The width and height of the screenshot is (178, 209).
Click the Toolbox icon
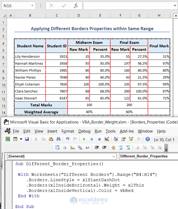pyautogui.click(x=139, y=139)
